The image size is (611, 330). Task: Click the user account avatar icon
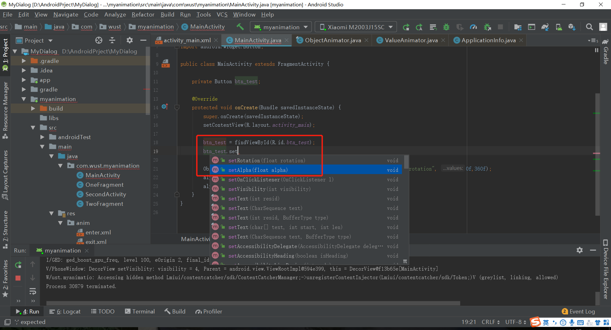click(603, 27)
